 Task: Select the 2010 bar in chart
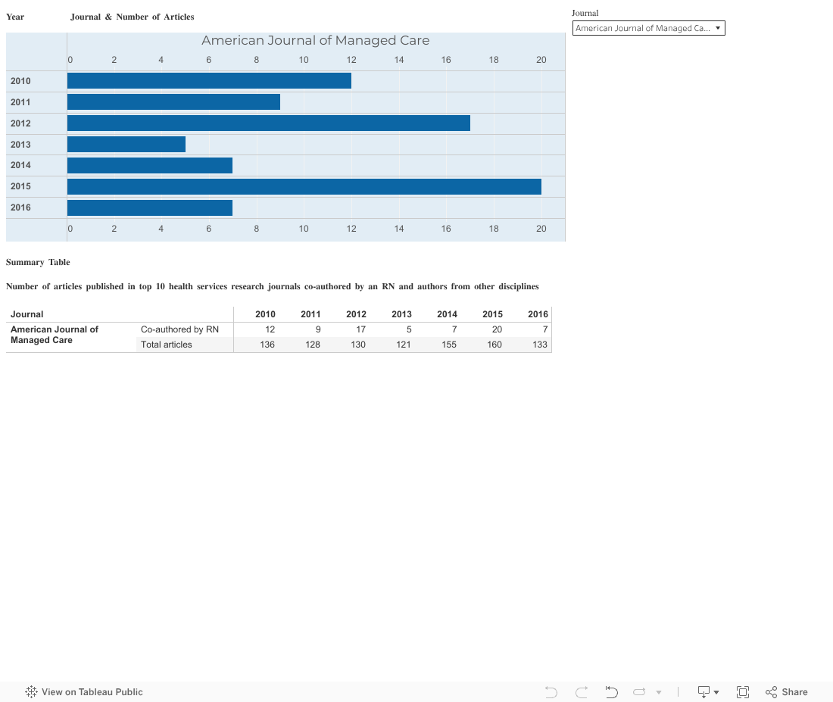tap(209, 81)
